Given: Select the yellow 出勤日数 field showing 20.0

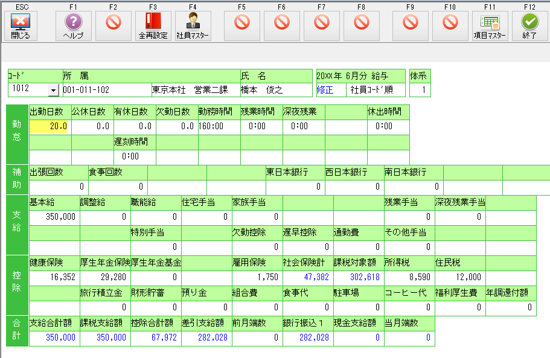Looking at the screenshot, I should 50,127.
